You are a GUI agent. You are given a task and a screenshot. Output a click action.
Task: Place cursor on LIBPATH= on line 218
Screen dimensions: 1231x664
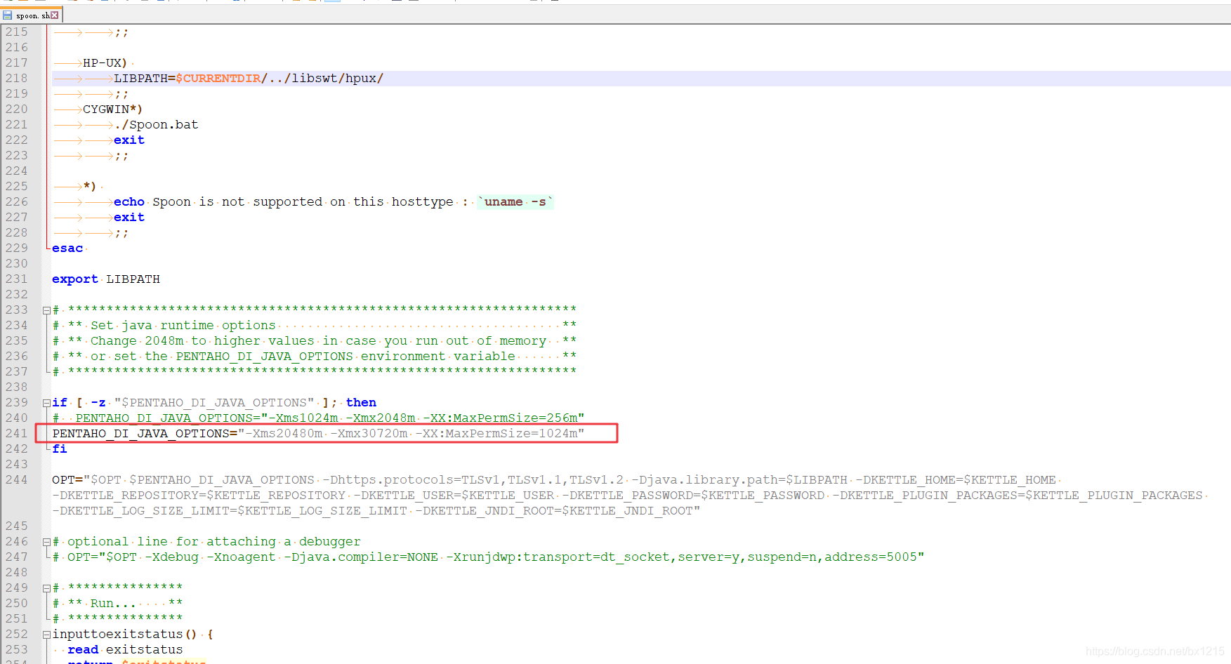pos(145,78)
